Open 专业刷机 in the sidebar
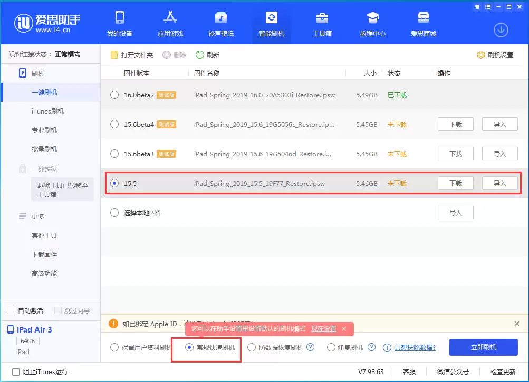 pos(44,130)
